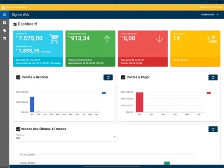Click the Contas a Pagar heading
The image size is (224, 168).
(x=138, y=77)
